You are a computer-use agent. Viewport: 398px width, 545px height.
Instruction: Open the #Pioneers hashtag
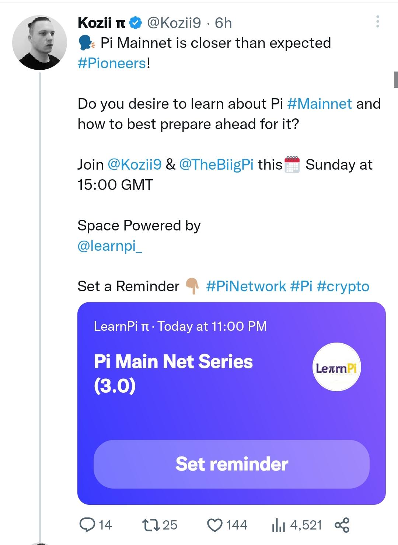click(x=112, y=63)
